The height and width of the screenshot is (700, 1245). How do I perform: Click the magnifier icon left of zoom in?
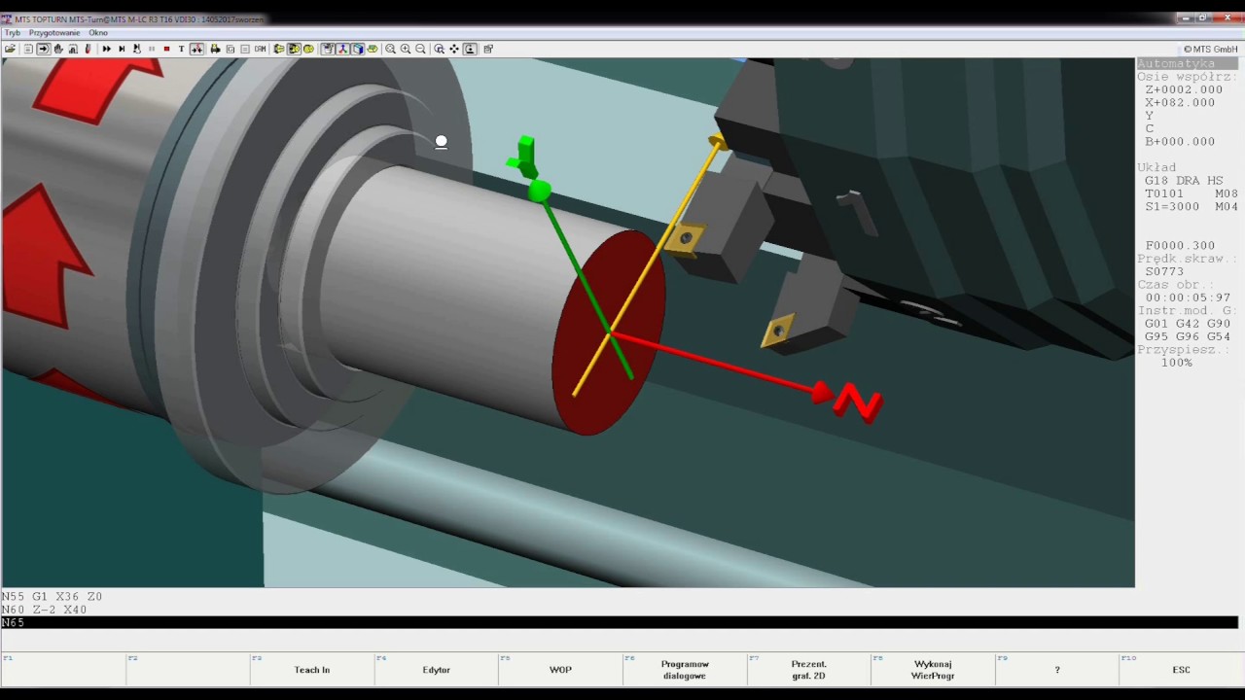coord(390,49)
